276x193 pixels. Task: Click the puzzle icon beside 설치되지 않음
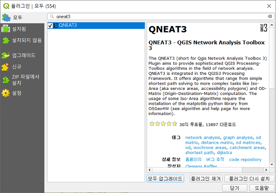click(6, 40)
